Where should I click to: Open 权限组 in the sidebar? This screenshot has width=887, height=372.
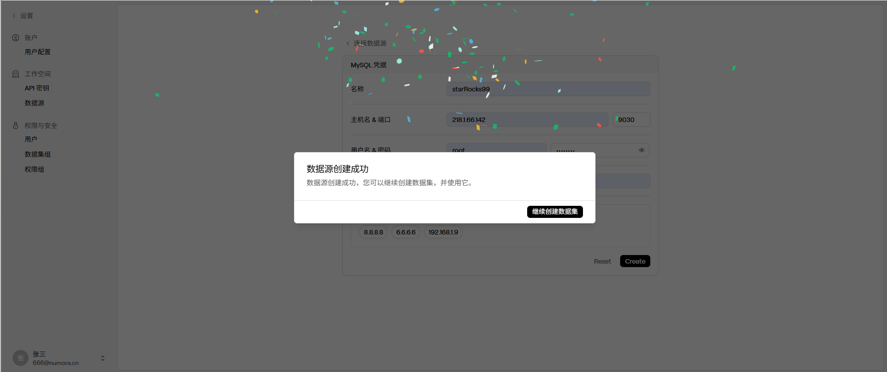(x=35, y=170)
